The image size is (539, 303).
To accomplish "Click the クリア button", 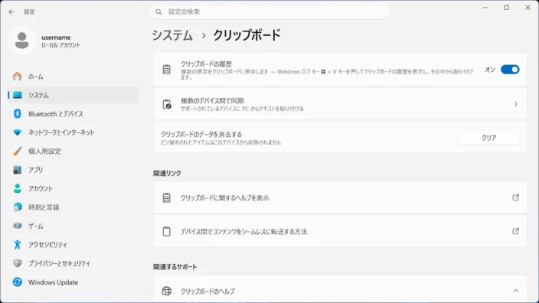I will 488,138.
